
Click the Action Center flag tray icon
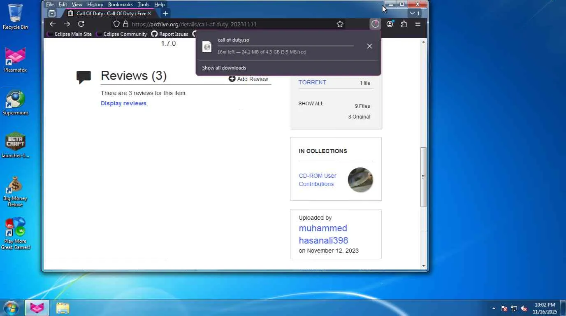coord(504,308)
